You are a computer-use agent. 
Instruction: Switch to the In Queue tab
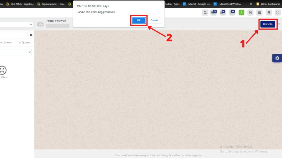coord(24,43)
